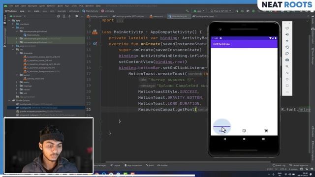315x177 pixels.
Task: Open Logcat tool window
Action: pyautogui.click(x=115, y=165)
